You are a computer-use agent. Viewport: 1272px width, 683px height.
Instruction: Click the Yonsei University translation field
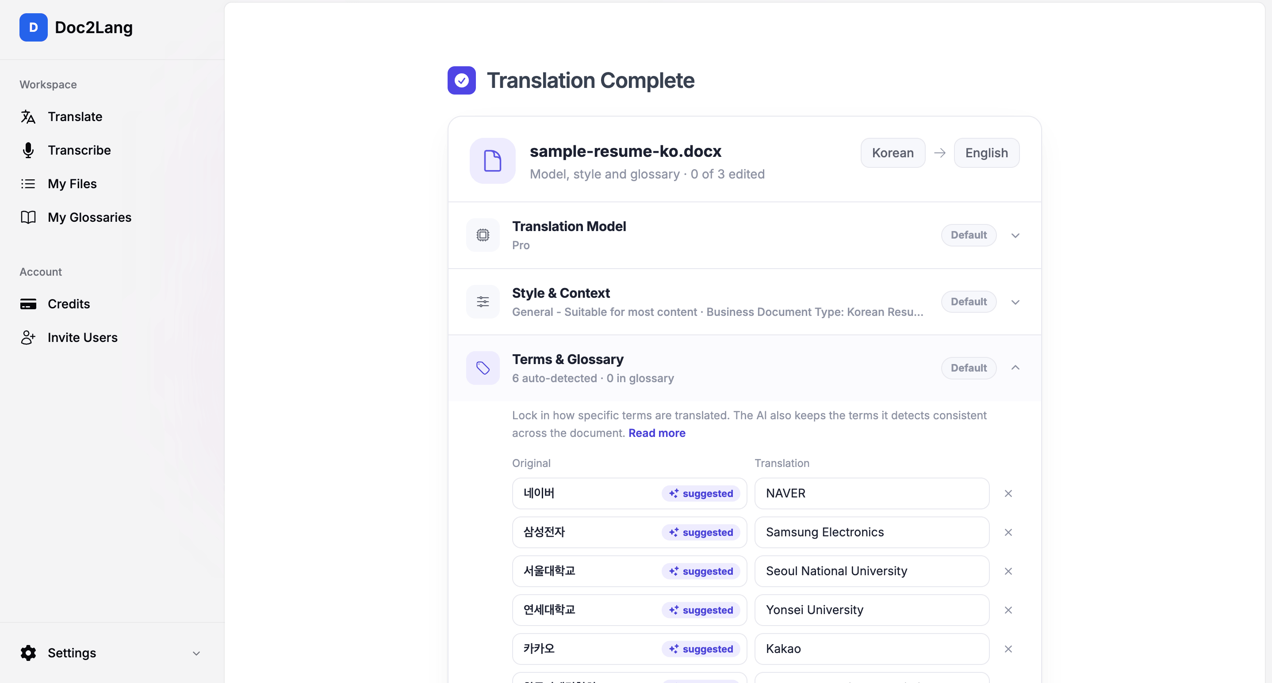click(872, 610)
